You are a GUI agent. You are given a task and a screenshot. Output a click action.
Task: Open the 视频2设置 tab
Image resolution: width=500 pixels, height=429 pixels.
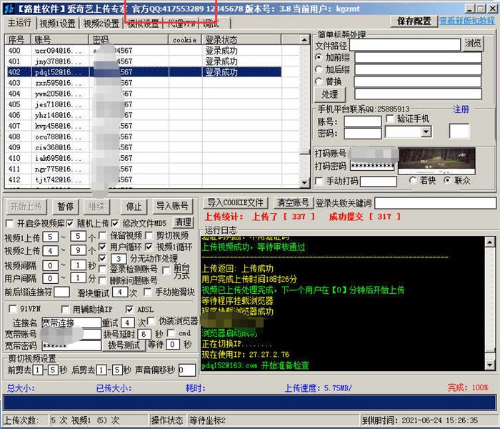(x=101, y=24)
